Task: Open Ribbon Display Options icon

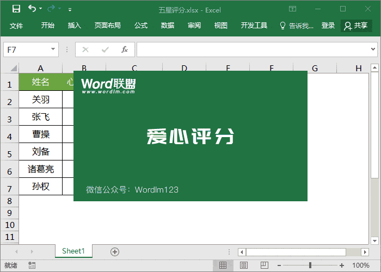Action: (x=292, y=9)
